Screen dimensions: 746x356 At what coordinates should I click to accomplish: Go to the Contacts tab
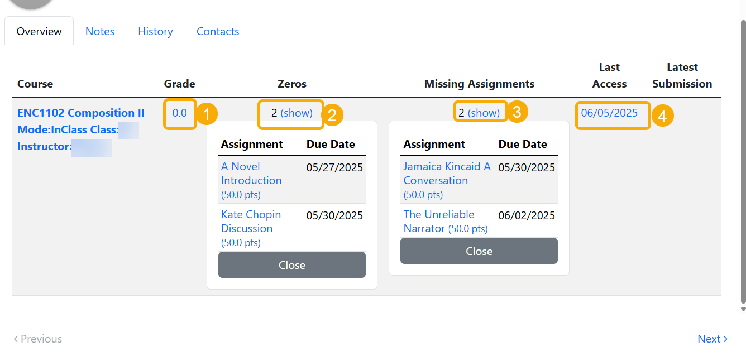218,31
